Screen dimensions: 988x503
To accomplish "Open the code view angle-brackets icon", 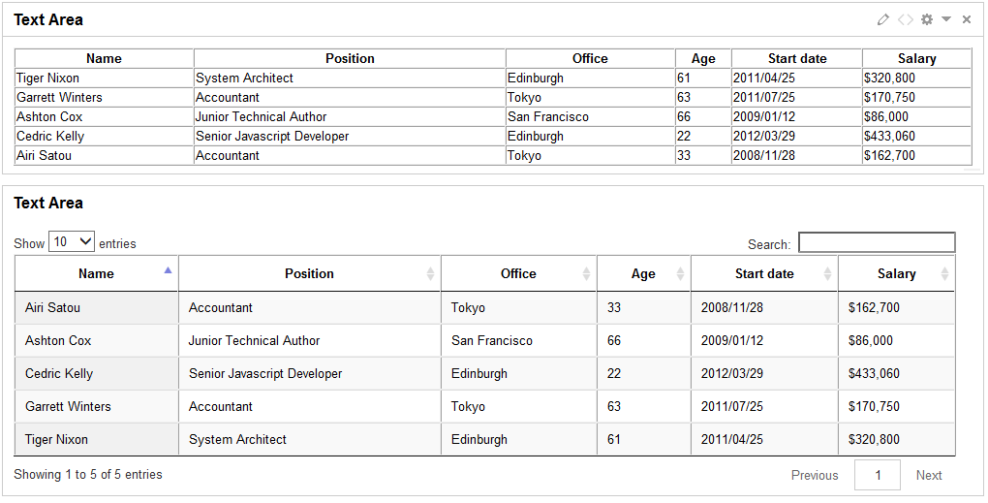I will pos(906,19).
